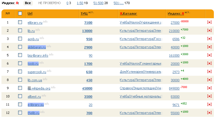Open the allbest.ru site link
Screen dimensions: 220x118
tap(34, 97)
